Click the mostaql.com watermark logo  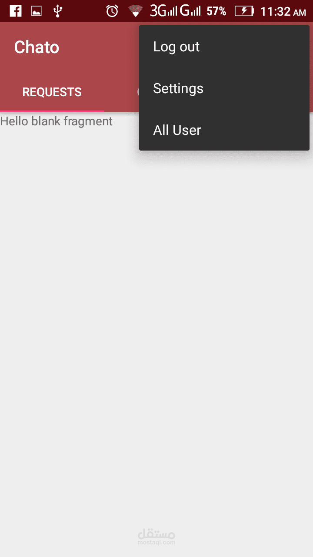(156, 537)
